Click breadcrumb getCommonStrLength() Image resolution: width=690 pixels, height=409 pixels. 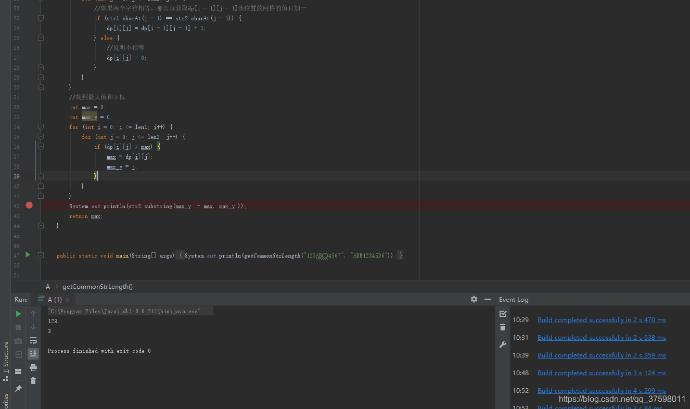coord(97,287)
